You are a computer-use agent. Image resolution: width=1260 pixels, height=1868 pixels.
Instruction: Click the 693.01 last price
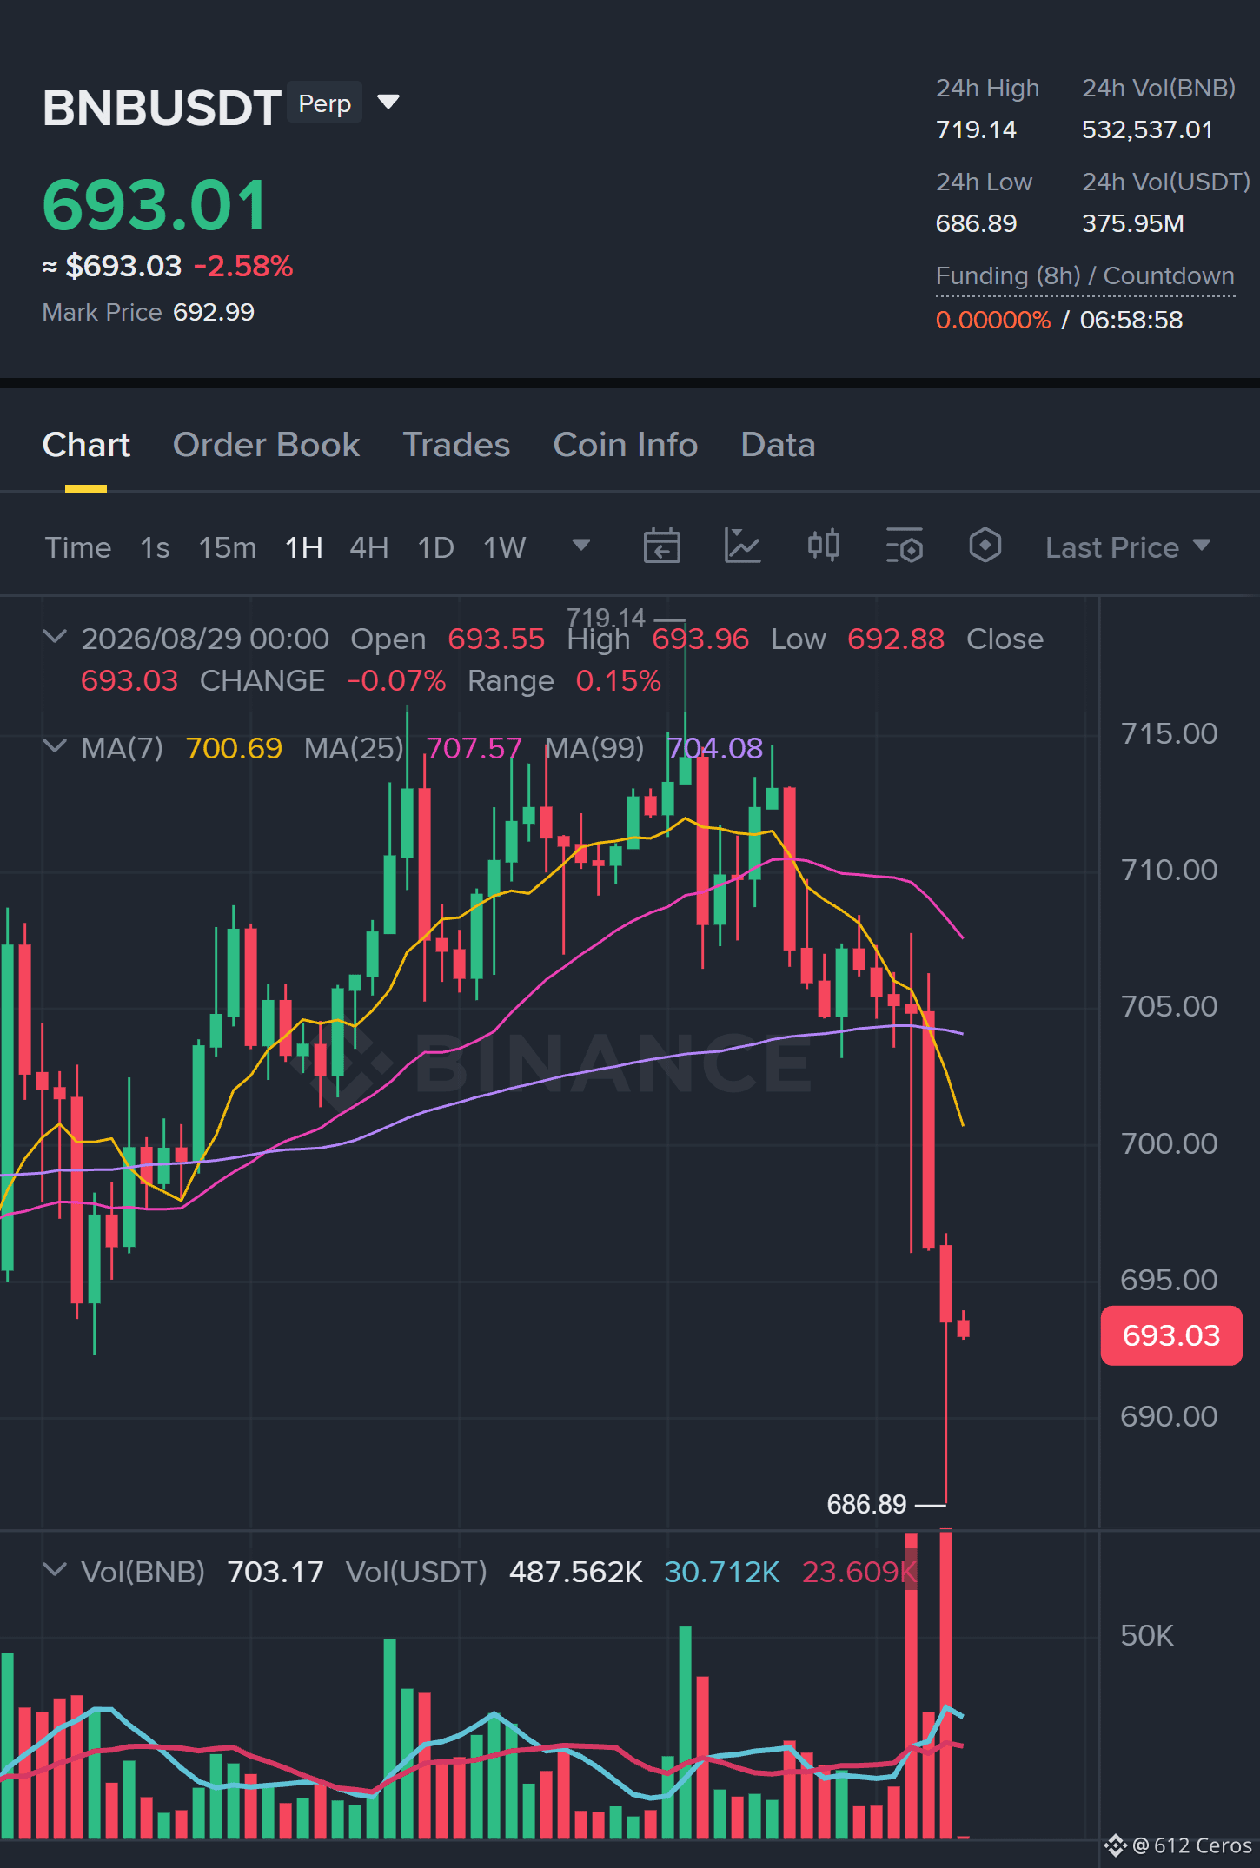(x=155, y=205)
